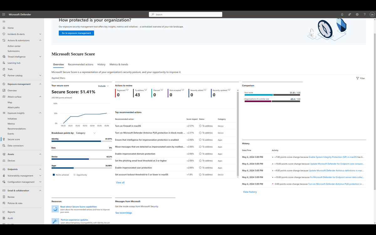This screenshot has height=235, width=376.
Task: Open Initiatives under Exposure insights
Action: [x=12, y=119]
